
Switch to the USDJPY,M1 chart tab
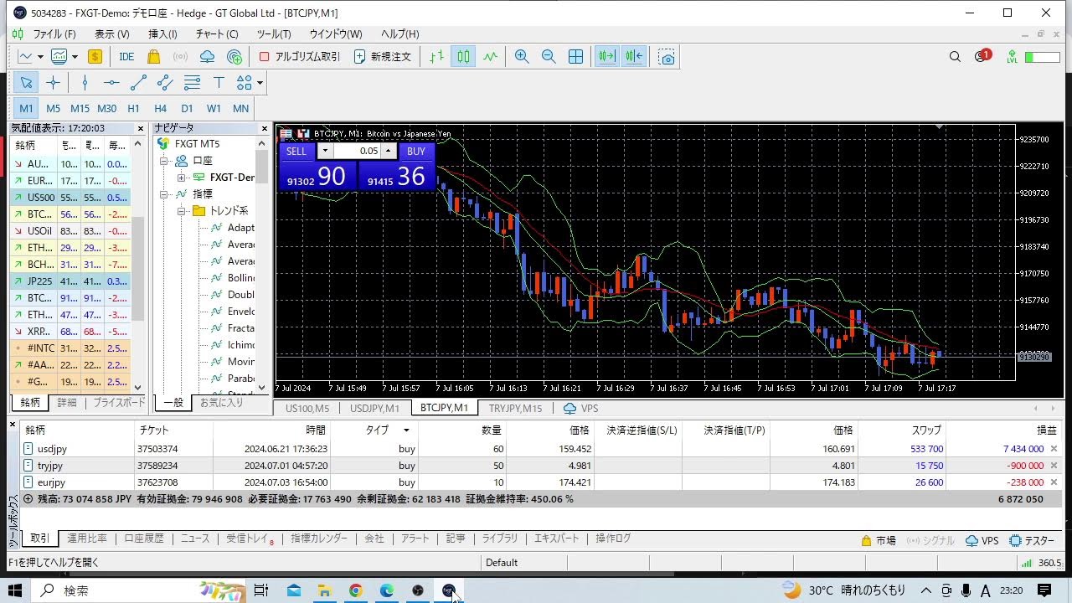point(374,408)
